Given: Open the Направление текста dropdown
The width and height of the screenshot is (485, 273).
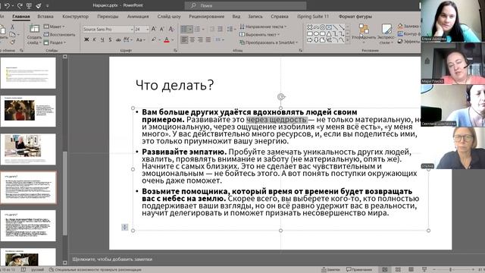Looking at the screenshot, I should click(x=263, y=27).
